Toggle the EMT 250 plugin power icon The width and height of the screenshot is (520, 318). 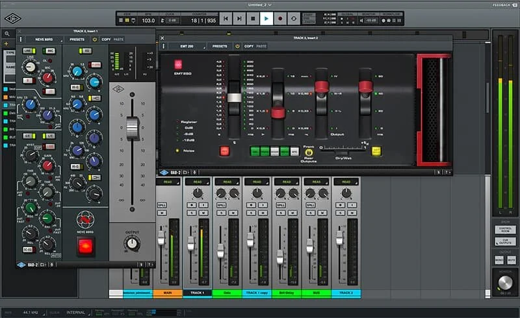click(x=237, y=46)
